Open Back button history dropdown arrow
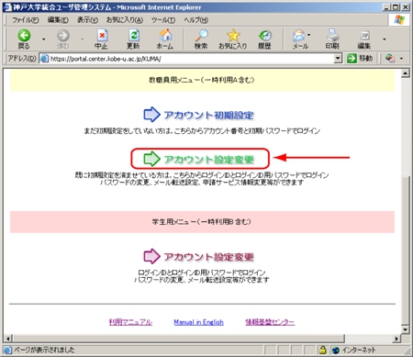413x357 pixels. (x=44, y=39)
